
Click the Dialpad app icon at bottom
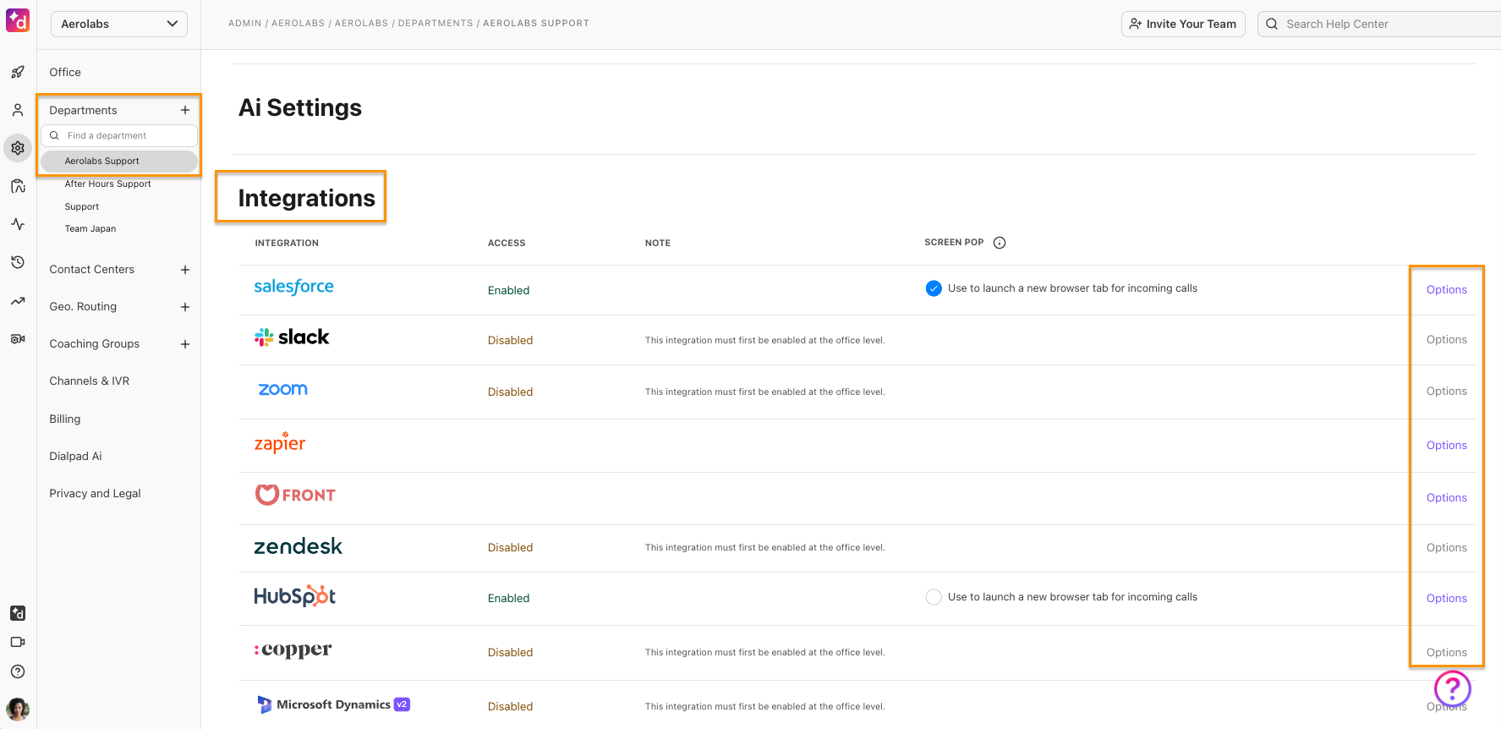[18, 613]
